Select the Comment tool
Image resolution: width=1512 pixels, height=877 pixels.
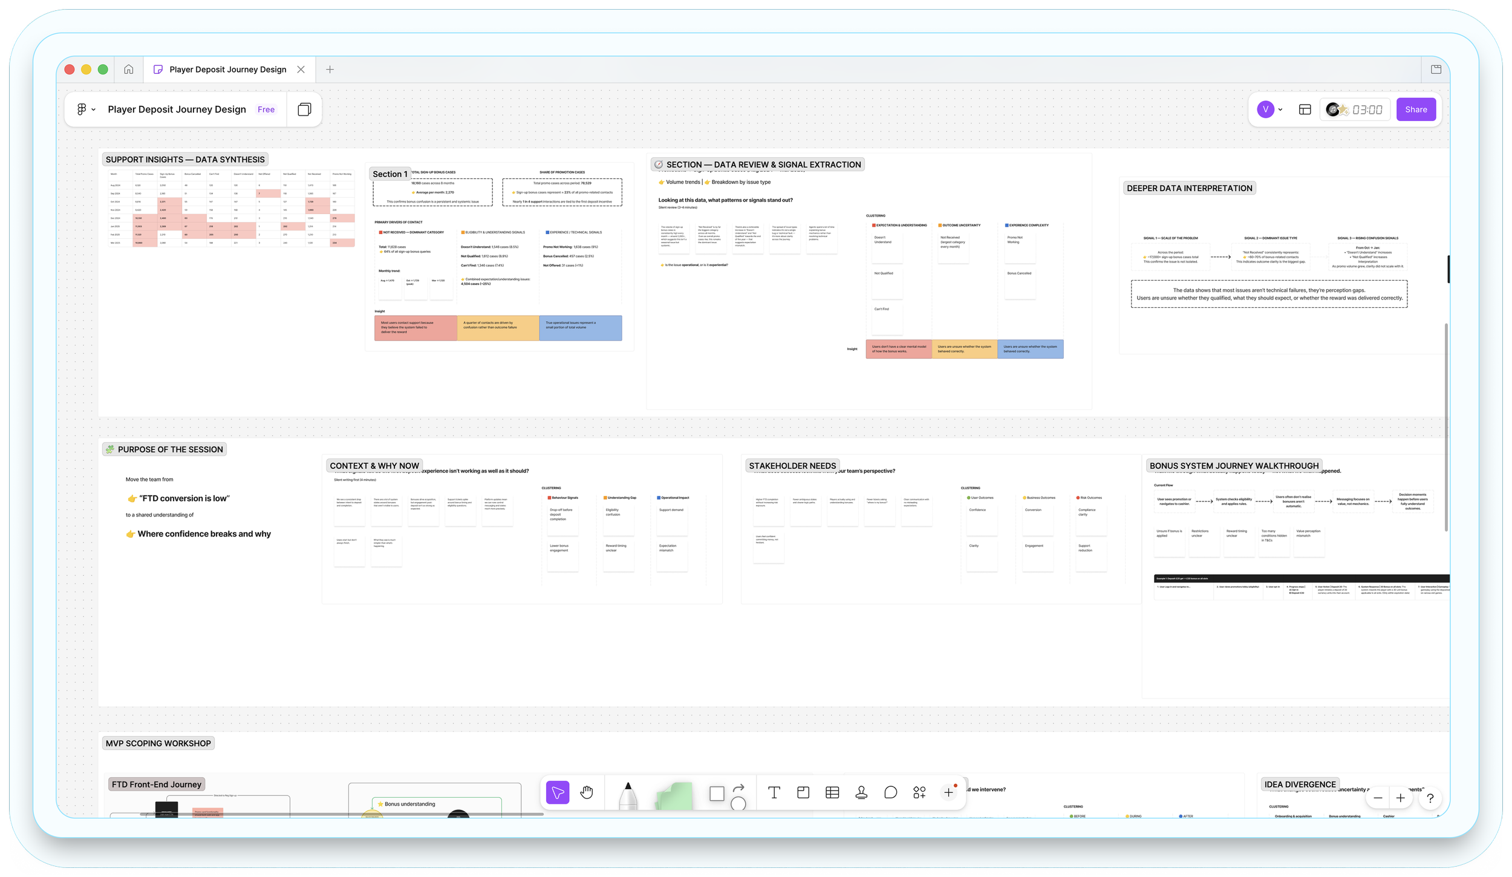click(890, 792)
